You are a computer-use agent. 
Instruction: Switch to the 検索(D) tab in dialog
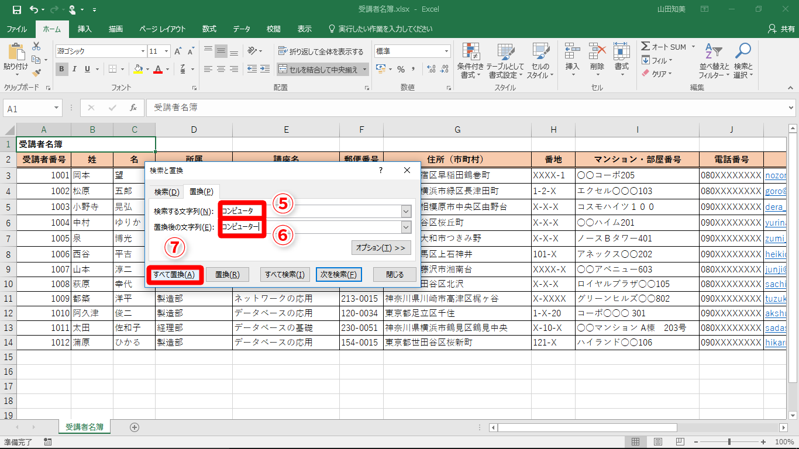pyautogui.click(x=167, y=192)
